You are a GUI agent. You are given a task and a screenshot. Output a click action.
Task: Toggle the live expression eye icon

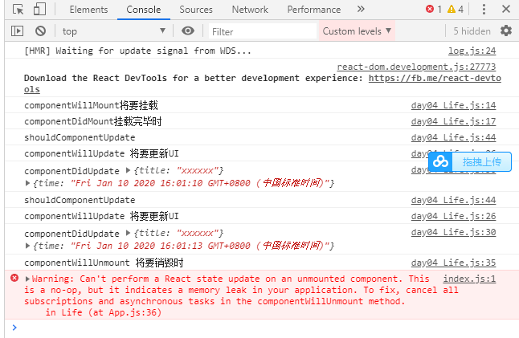point(188,31)
